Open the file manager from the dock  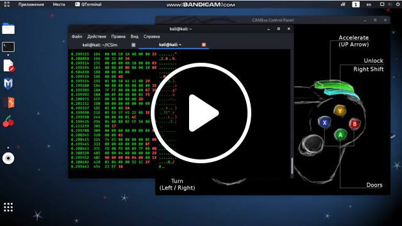(8, 28)
